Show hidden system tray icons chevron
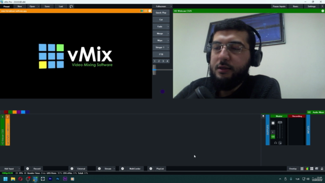Viewport: 325px width, 183px height. pyautogui.click(x=280, y=179)
